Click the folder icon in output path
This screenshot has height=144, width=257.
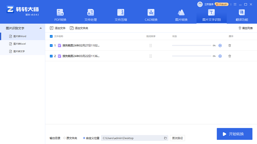[x=165, y=138]
